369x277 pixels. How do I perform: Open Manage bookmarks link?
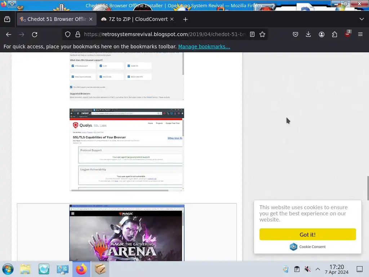(x=204, y=47)
